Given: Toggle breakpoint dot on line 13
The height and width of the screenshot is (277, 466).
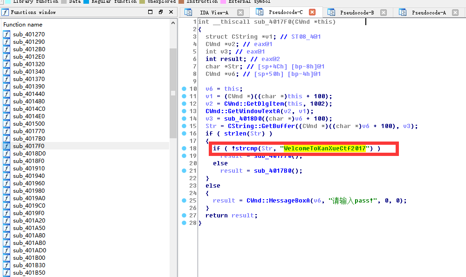Looking at the screenshot, I should tap(184, 111).
